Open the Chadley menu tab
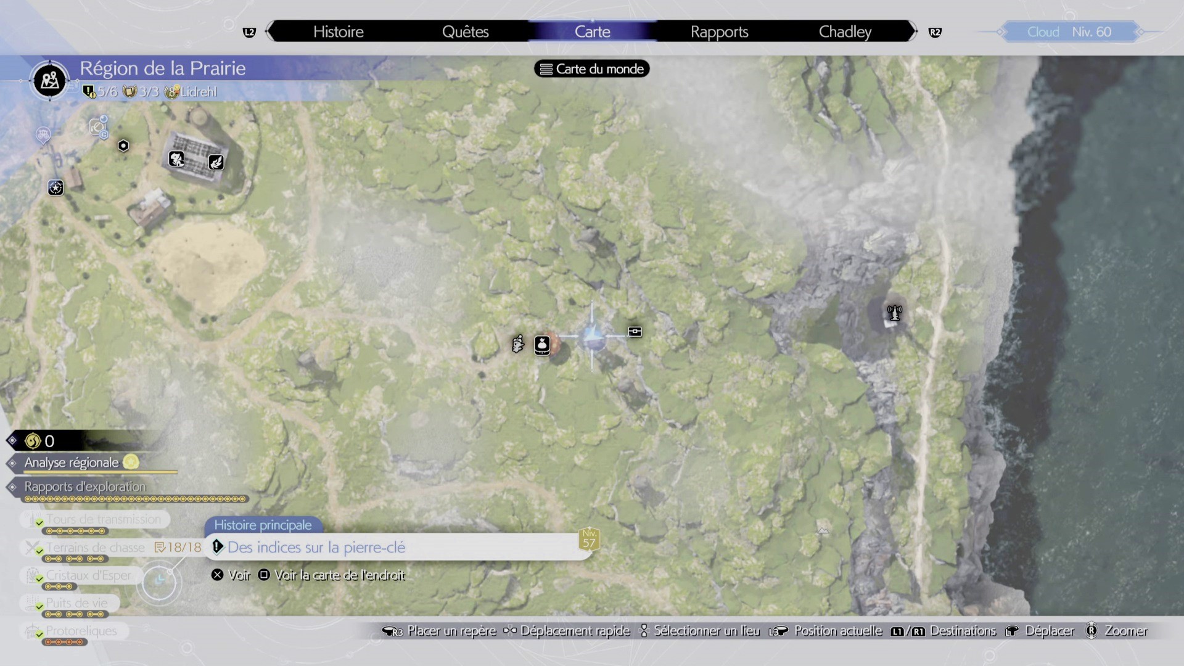This screenshot has height=666, width=1184. [844, 31]
